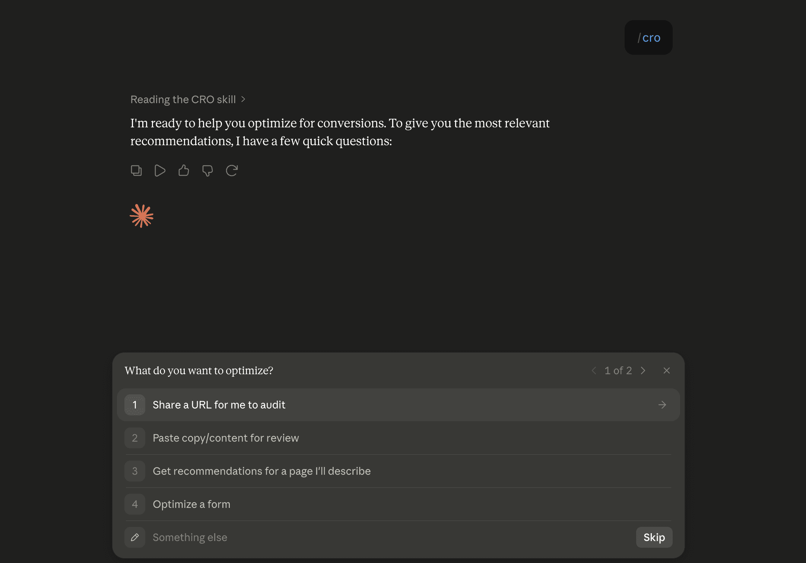Click the orange starburst logo

point(142,216)
